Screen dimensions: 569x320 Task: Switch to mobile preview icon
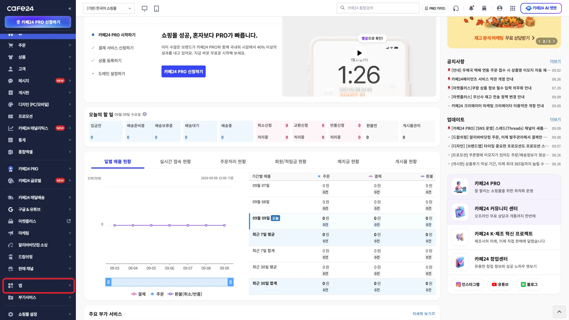[x=156, y=8]
